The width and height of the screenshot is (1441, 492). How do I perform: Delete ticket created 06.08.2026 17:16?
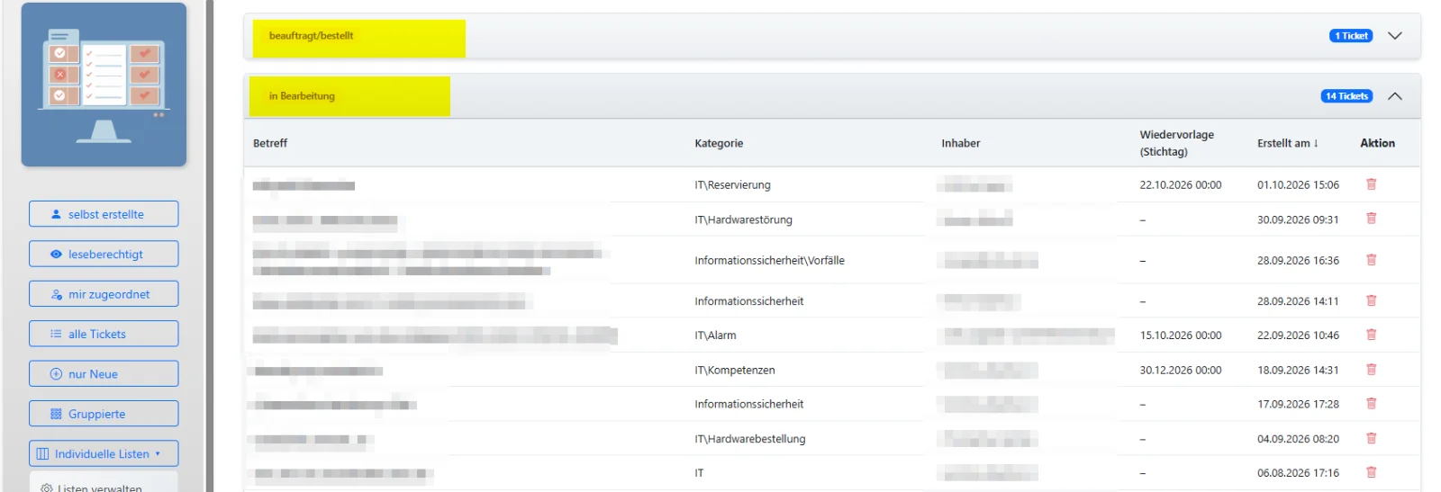point(1371,472)
